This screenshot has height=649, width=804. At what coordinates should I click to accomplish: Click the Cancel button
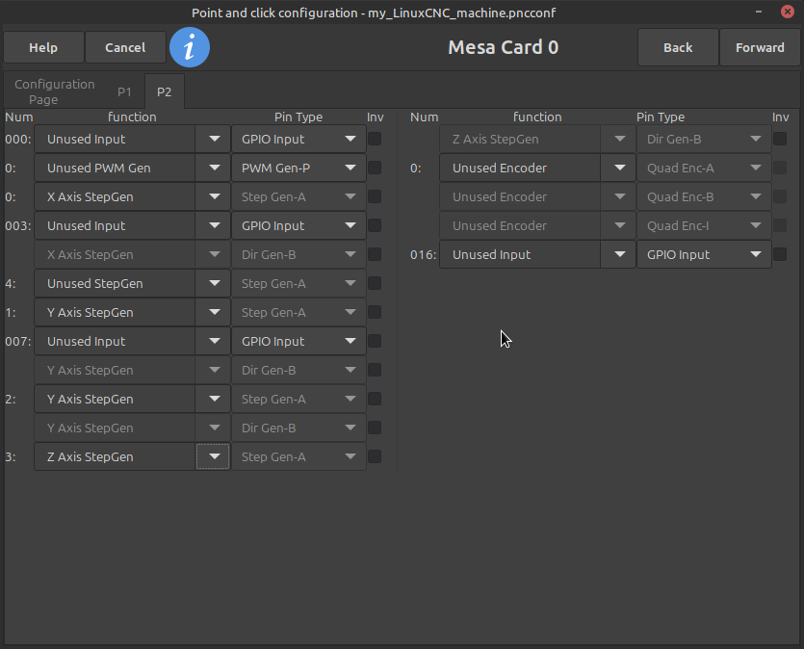tap(125, 47)
